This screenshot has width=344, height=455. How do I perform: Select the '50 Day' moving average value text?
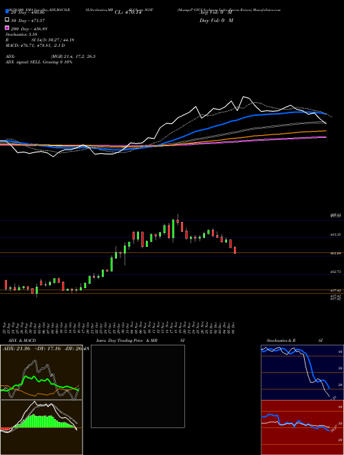(28, 21)
